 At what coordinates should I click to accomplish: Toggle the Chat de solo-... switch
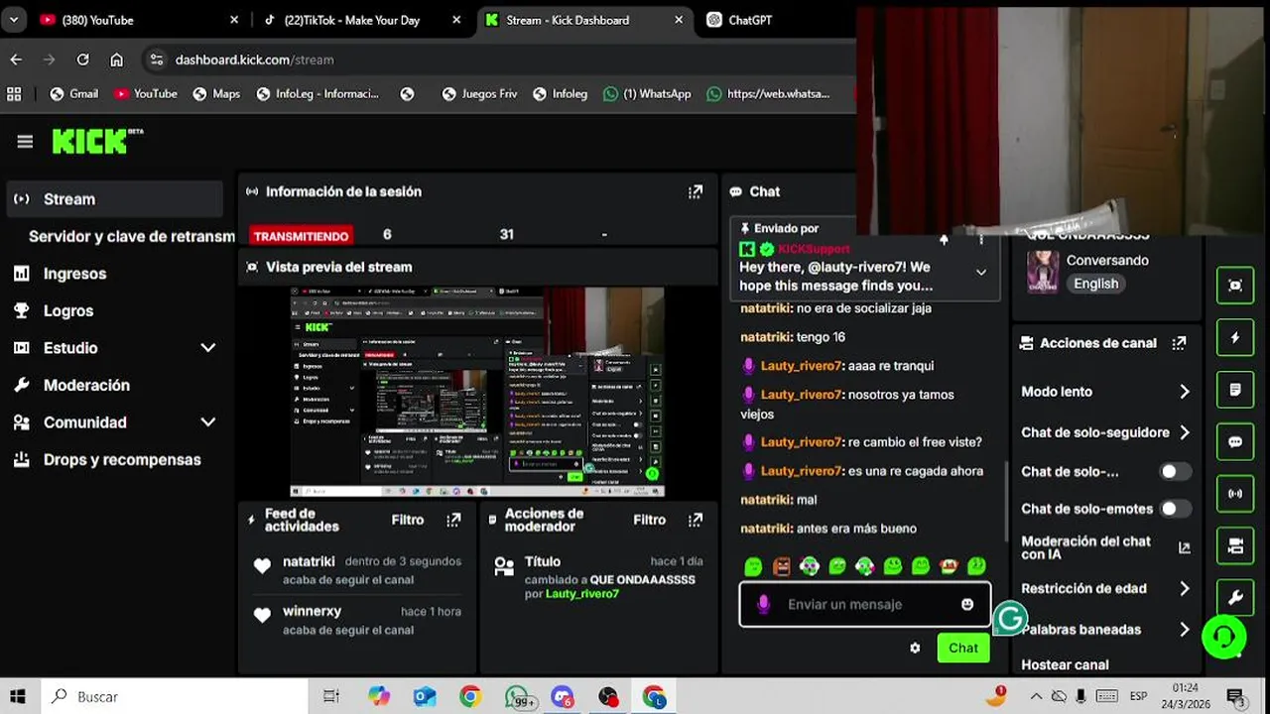coord(1176,472)
